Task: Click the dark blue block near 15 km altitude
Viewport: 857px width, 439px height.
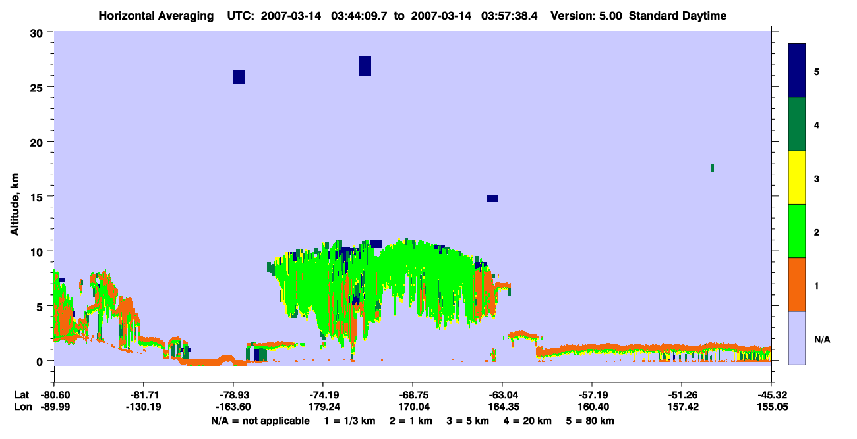Action: tap(492, 198)
